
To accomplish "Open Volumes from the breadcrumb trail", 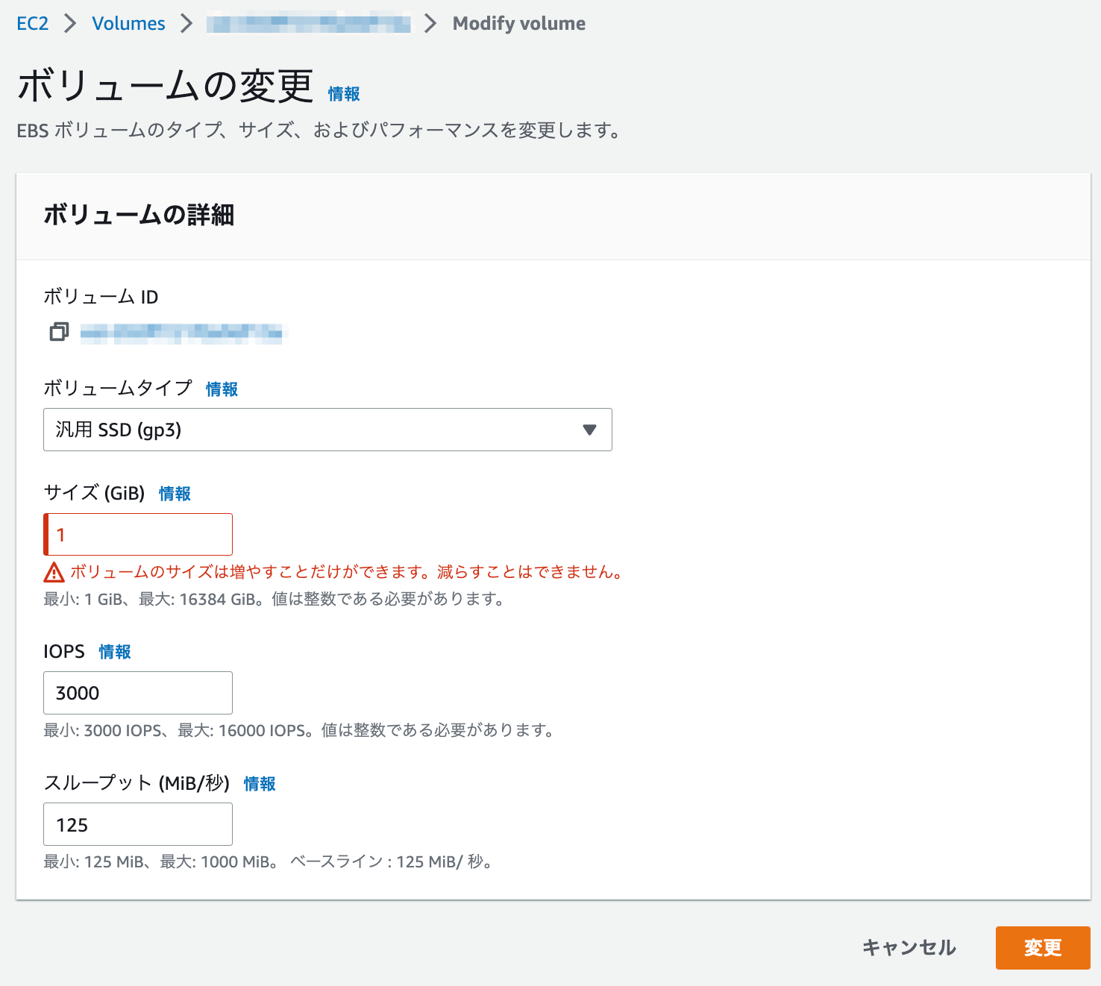I will 128,23.
